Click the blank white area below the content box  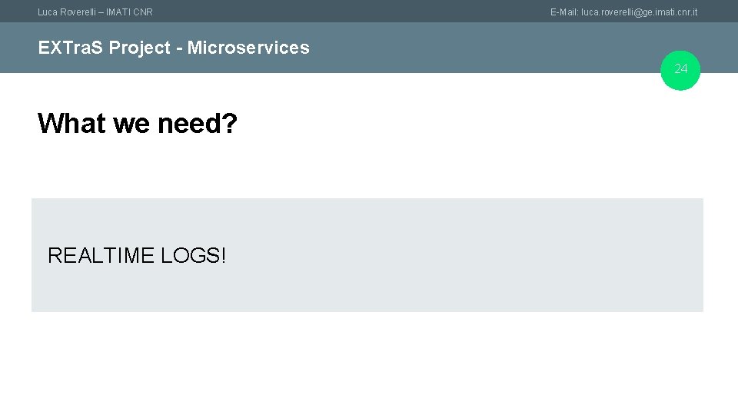pyautogui.click(x=369, y=361)
